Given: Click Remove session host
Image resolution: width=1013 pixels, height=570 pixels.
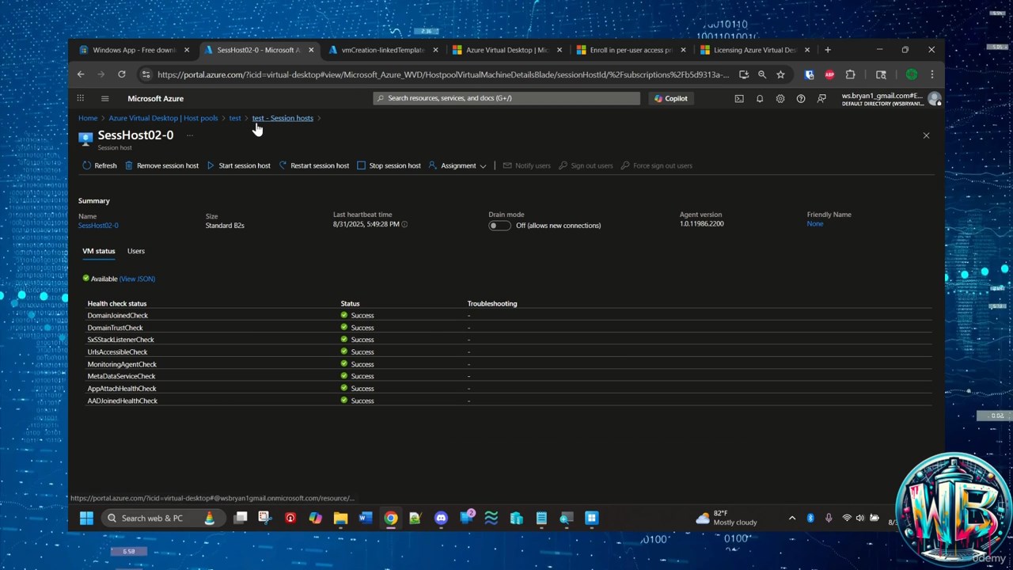Looking at the screenshot, I should (x=161, y=165).
